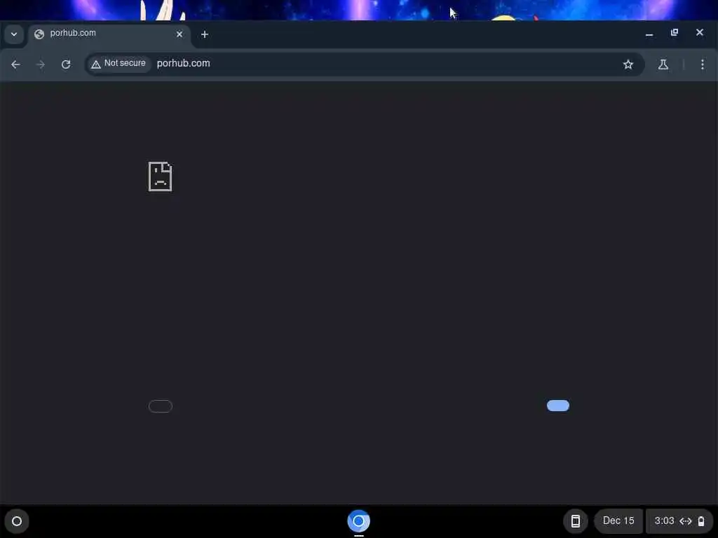Click the network connection arrows icon
This screenshot has width=718, height=538.
[686, 521]
